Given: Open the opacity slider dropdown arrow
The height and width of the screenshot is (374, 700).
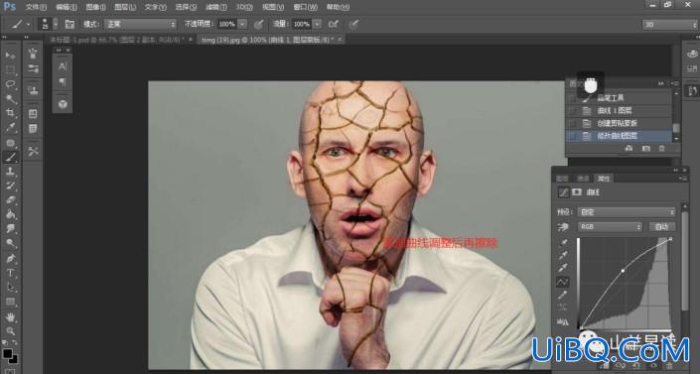Looking at the screenshot, I should click(242, 24).
